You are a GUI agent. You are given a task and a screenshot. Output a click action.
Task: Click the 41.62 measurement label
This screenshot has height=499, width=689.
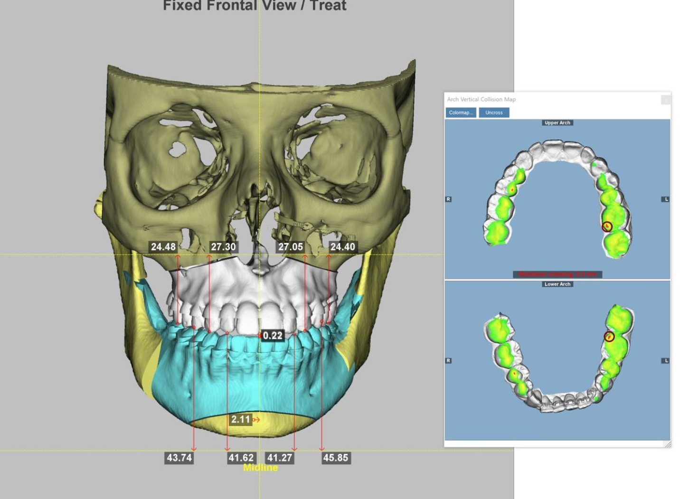(241, 458)
